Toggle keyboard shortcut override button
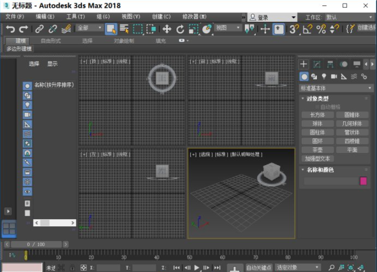This screenshot has height=272, width=377. (x=279, y=29)
